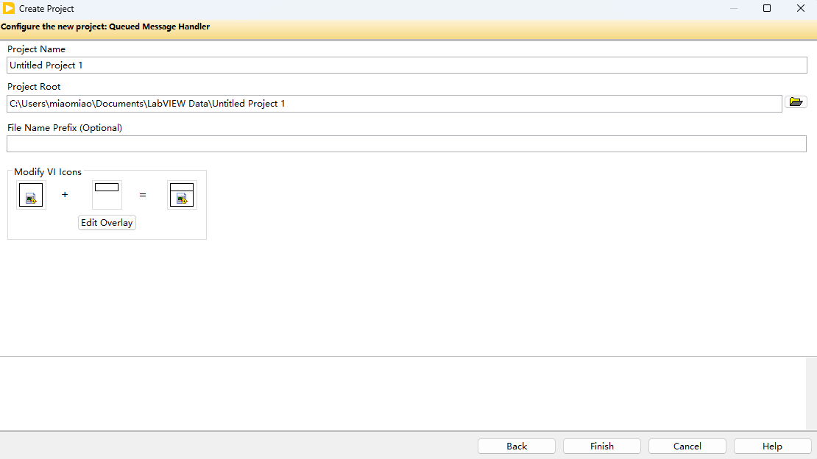Click into the Project Name field

(406, 65)
